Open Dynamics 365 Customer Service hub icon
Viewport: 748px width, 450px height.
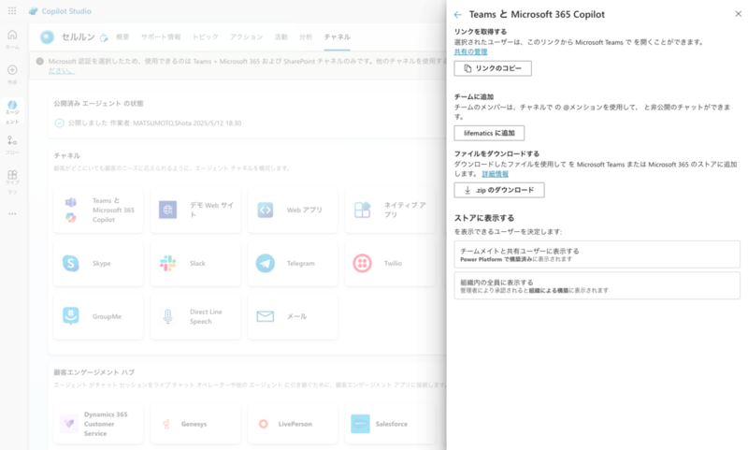click(x=69, y=423)
